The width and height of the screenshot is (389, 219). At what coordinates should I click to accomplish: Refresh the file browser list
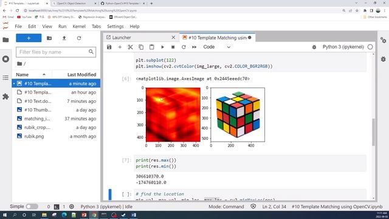click(79, 38)
